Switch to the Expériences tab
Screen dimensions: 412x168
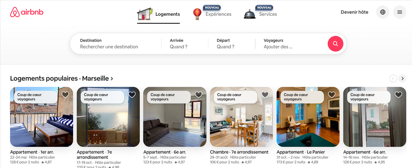click(218, 14)
